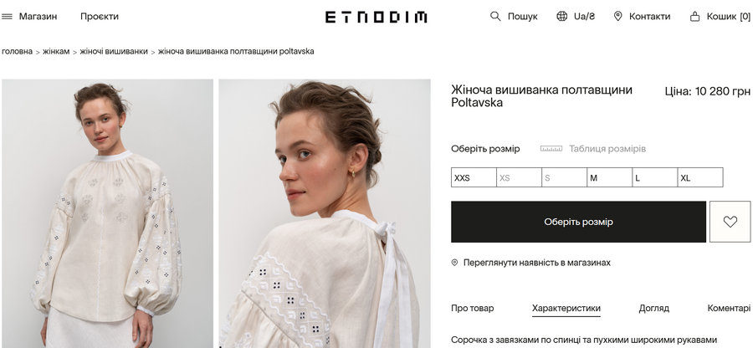Viewport: 753px width, 348px height.
Task: Open the hamburger Магазин menu icon
Action: click(x=7, y=17)
